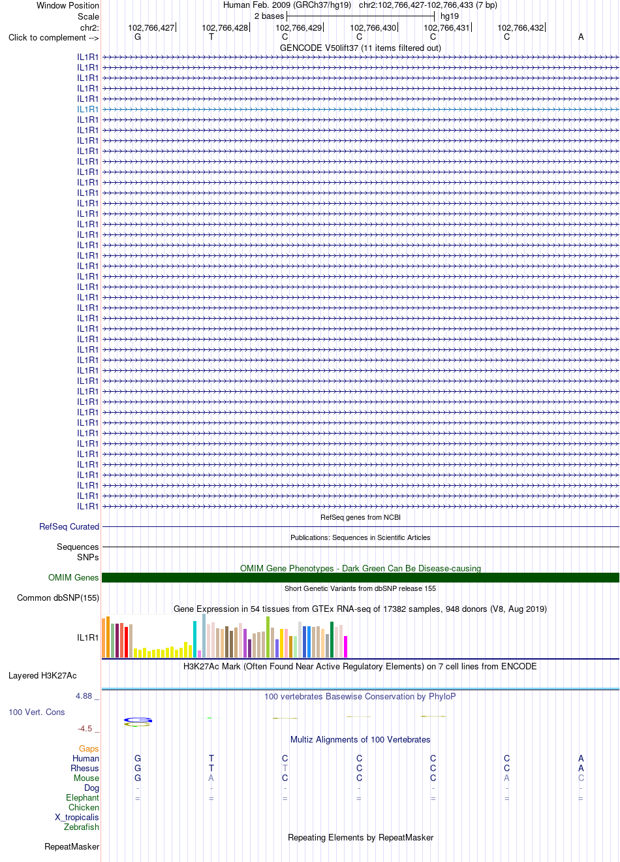Click 'Click to complement -->' label
This screenshot has width=620, height=862.
click(54, 37)
